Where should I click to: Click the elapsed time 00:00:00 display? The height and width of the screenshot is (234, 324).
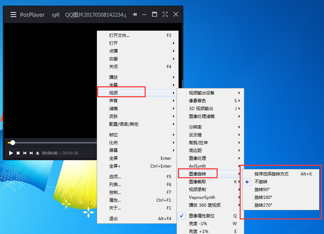(x=50, y=154)
